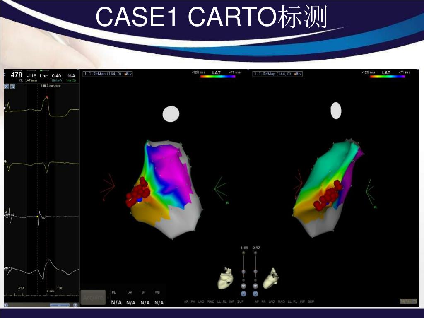Image resolution: width=424 pixels, height=318 pixels.
Task: Click the white oval marker above the left map
Action: pyautogui.click(x=171, y=114)
